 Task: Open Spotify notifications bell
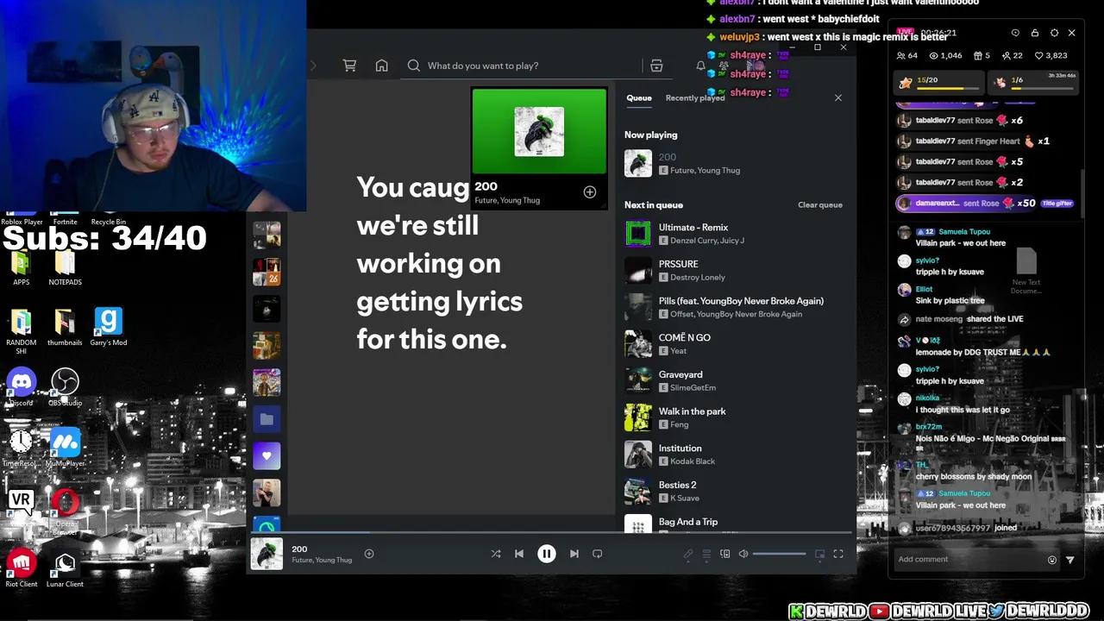(700, 66)
